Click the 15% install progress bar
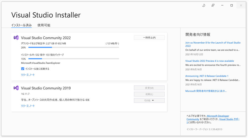Screen dimensions: 249x138 (x=74, y=59)
